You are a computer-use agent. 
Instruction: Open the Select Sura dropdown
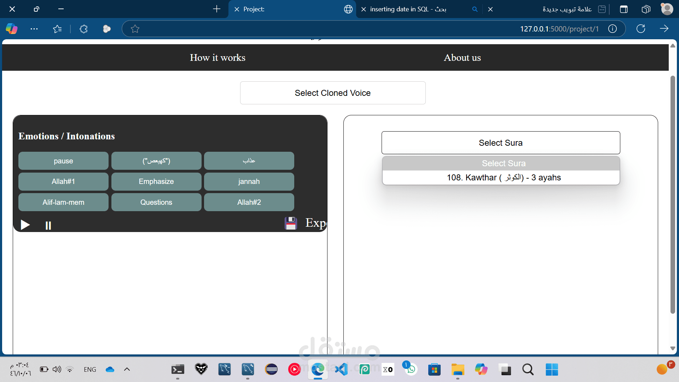(500, 143)
